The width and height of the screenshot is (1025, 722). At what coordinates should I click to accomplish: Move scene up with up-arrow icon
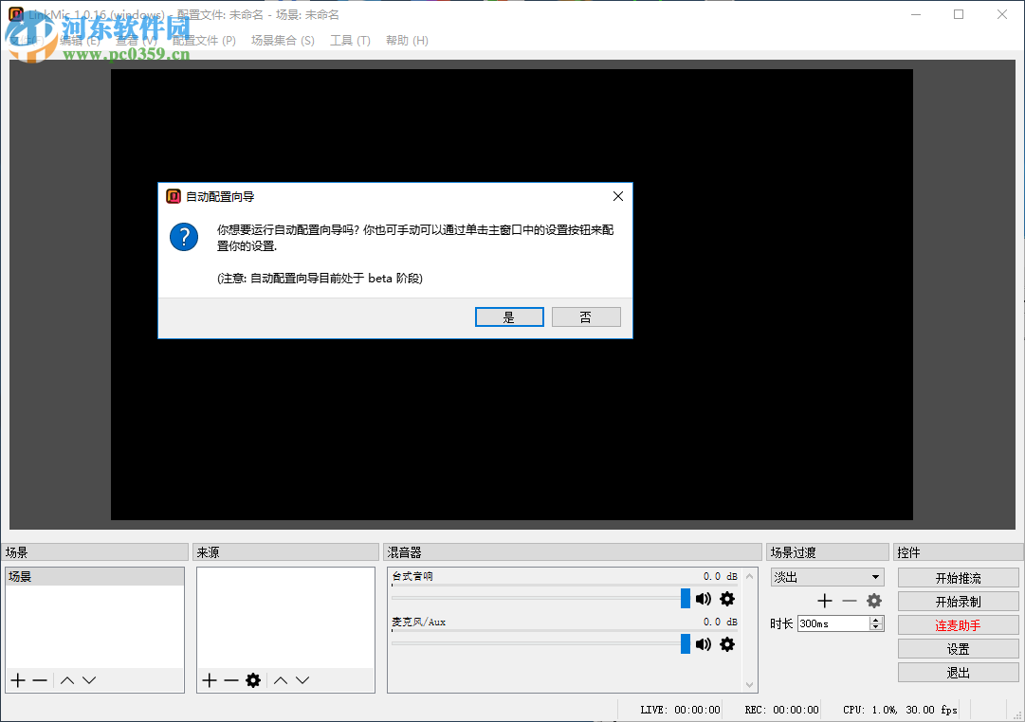click(65, 679)
